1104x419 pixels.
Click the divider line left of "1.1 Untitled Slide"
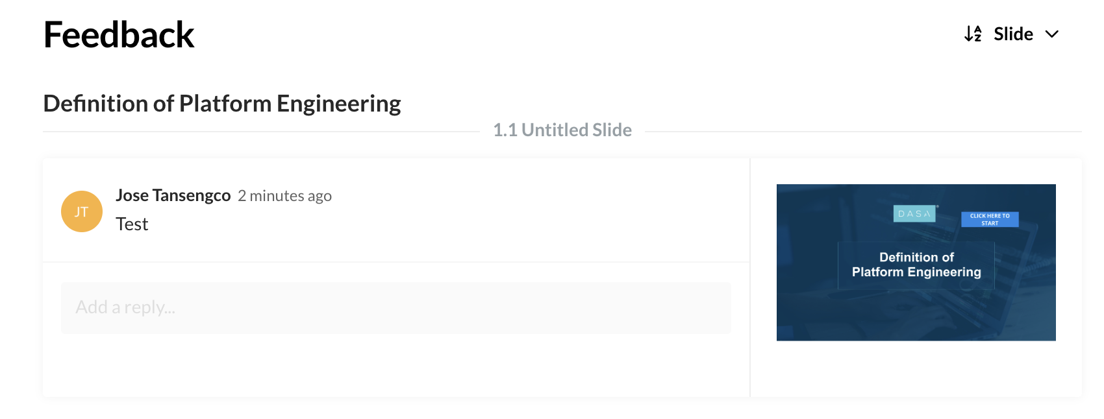pyautogui.click(x=260, y=132)
